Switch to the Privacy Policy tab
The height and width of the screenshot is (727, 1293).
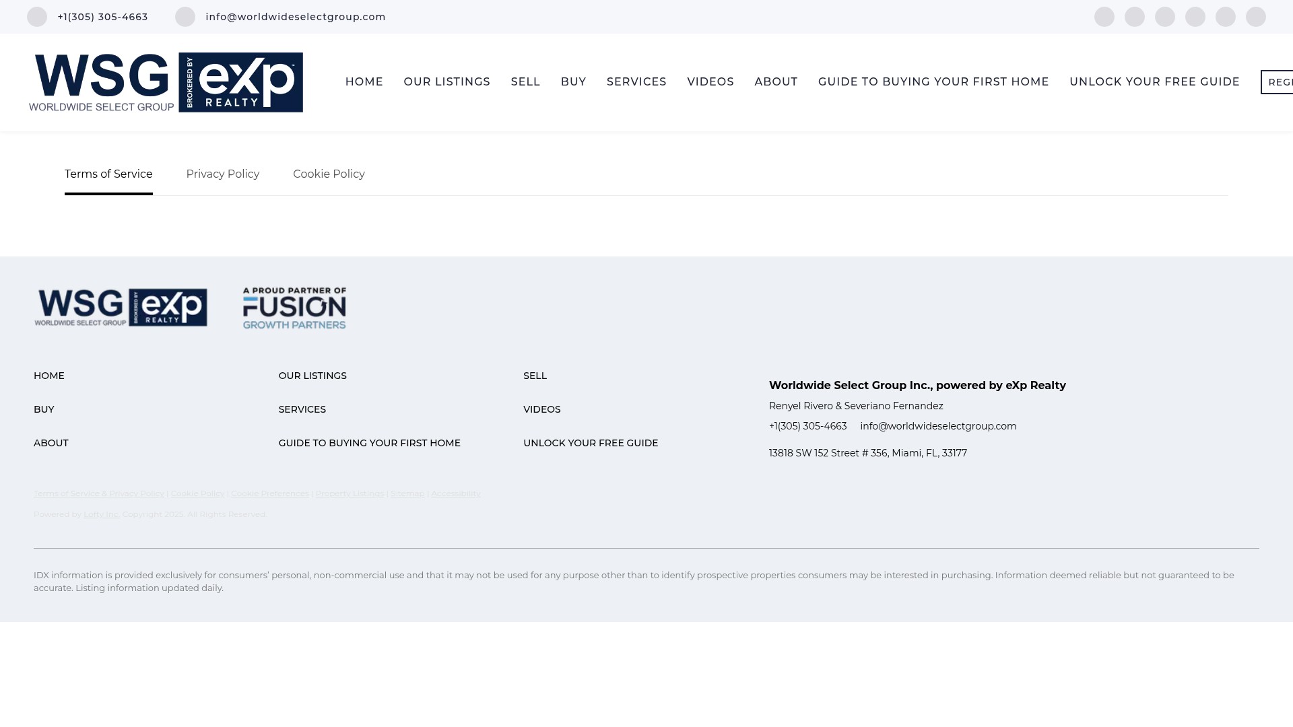pos(223,174)
